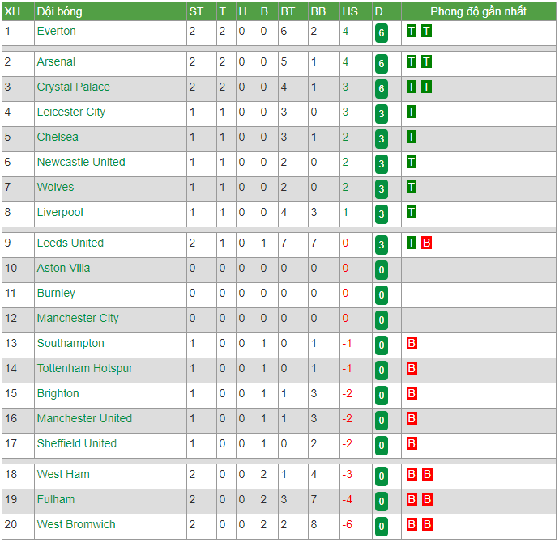559x542 pixels.
Task: Click the green T form icon for Liverpool
Action: click(412, 212)
